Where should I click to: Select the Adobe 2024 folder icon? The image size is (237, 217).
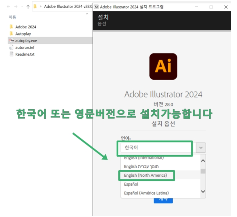click(x=11, y=27)
